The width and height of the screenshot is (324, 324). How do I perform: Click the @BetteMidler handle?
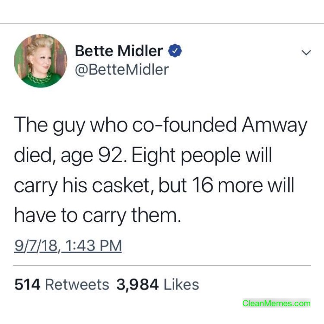122,70
